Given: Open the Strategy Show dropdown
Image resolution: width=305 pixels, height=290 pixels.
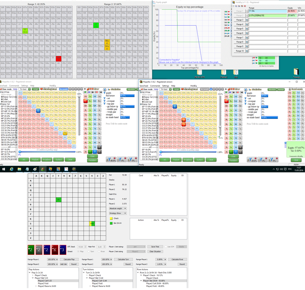Looking at the screenshot, I should 118,213.
